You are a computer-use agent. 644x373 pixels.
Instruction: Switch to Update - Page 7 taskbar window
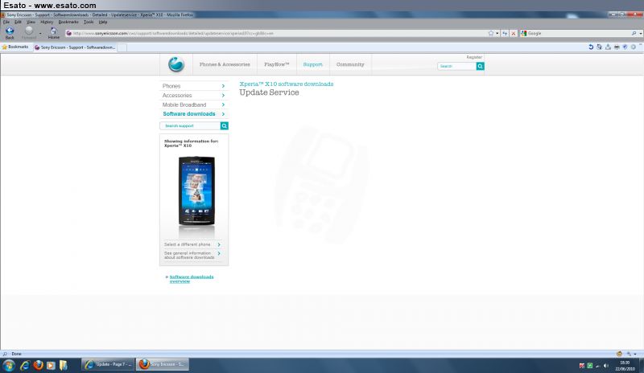point(108,364)
